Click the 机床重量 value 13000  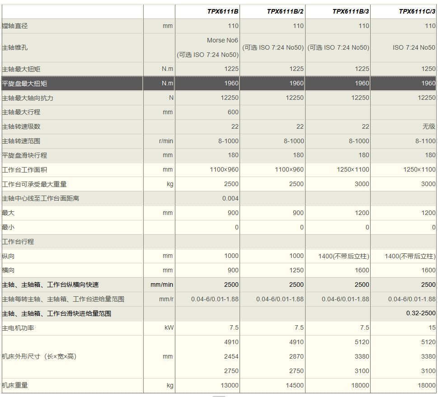pyautogui.click(x=230, y=385)
